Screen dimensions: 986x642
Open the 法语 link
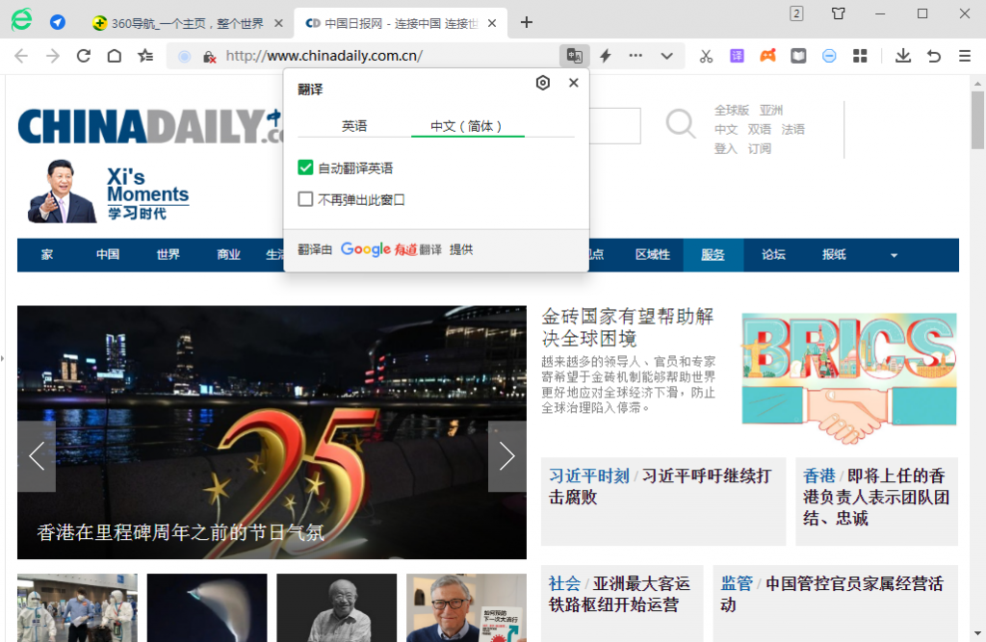tap(793, 129)
